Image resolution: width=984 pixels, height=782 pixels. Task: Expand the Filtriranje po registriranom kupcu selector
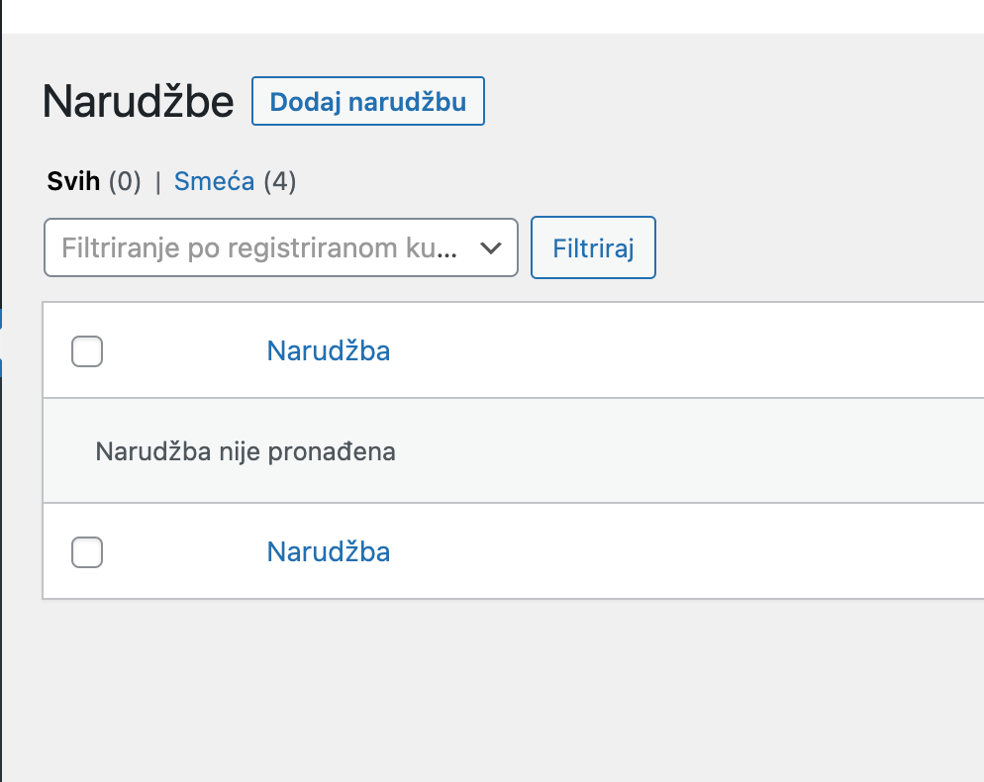click(x=280, y=247)
